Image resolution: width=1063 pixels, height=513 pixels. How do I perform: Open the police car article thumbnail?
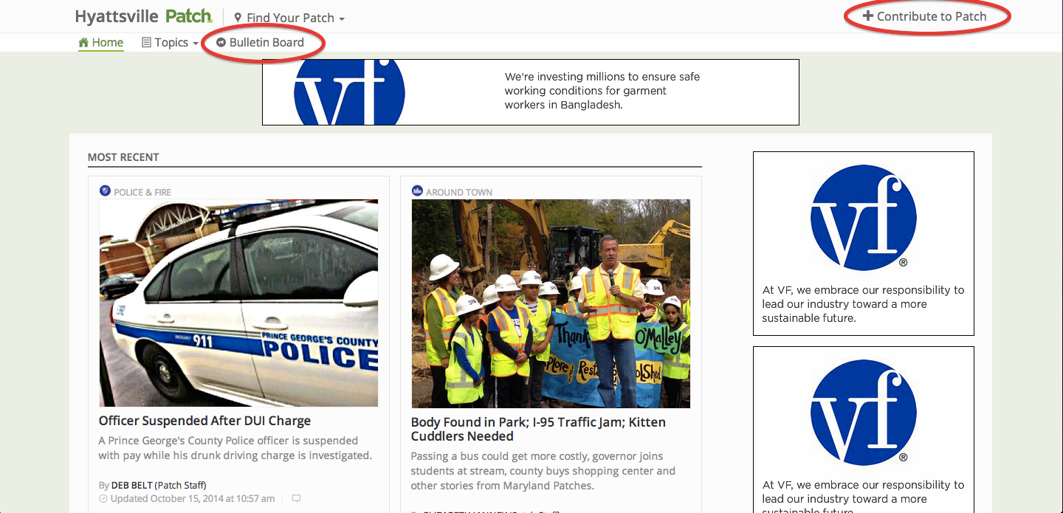[238, 303]
